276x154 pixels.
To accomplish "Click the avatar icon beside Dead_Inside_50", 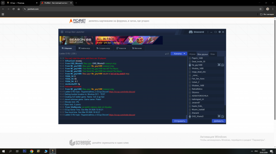I will click(x=190, y=61).
